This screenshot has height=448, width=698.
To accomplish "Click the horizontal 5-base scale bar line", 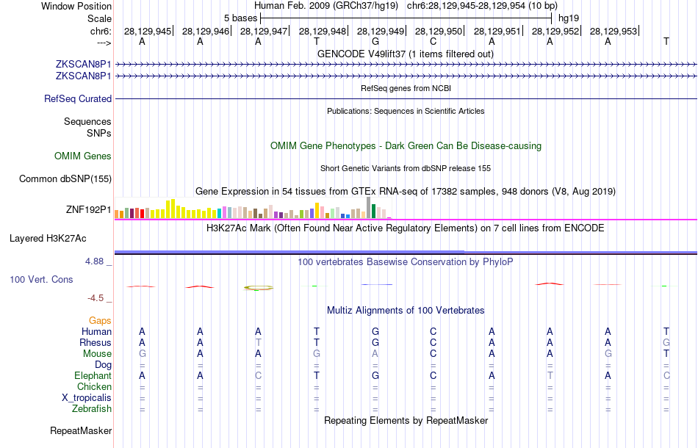I will coord(406,18).
